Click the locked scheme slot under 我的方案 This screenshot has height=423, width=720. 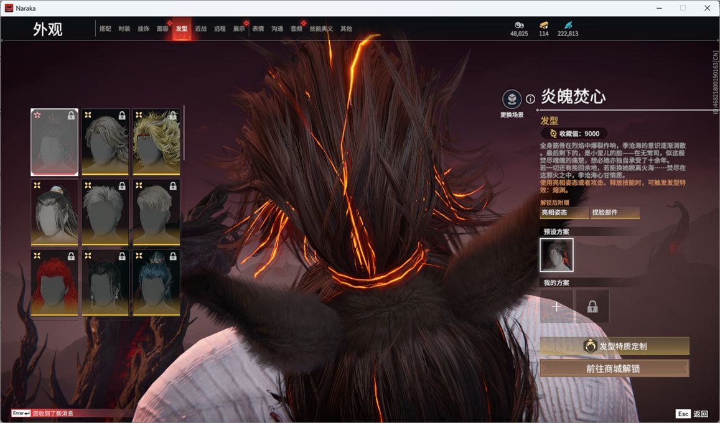pyautogui.click(x=592, y=306)
